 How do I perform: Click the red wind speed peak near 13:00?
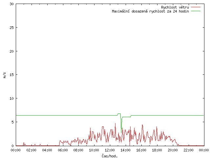(x=115, y=124)
